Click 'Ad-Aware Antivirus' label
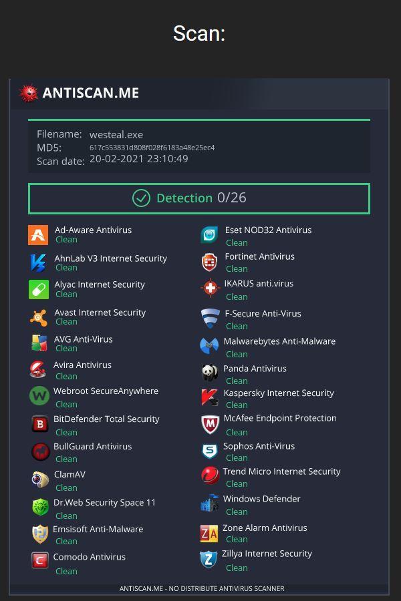 (x=94, y=230)
